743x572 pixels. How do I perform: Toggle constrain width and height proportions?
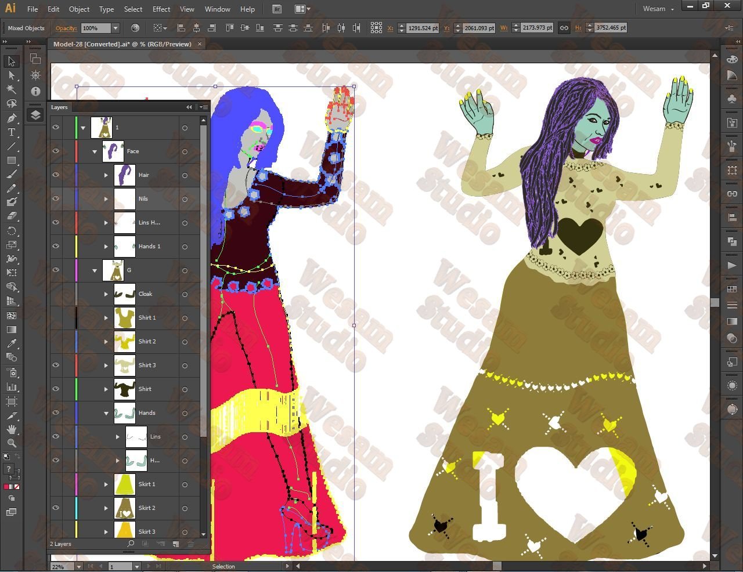point(564,28)
